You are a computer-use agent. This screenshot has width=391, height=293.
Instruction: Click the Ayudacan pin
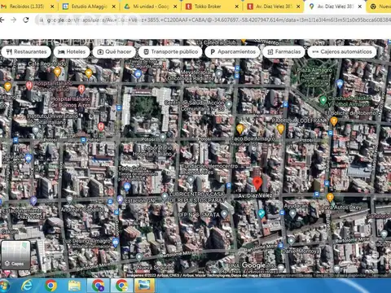292,214
